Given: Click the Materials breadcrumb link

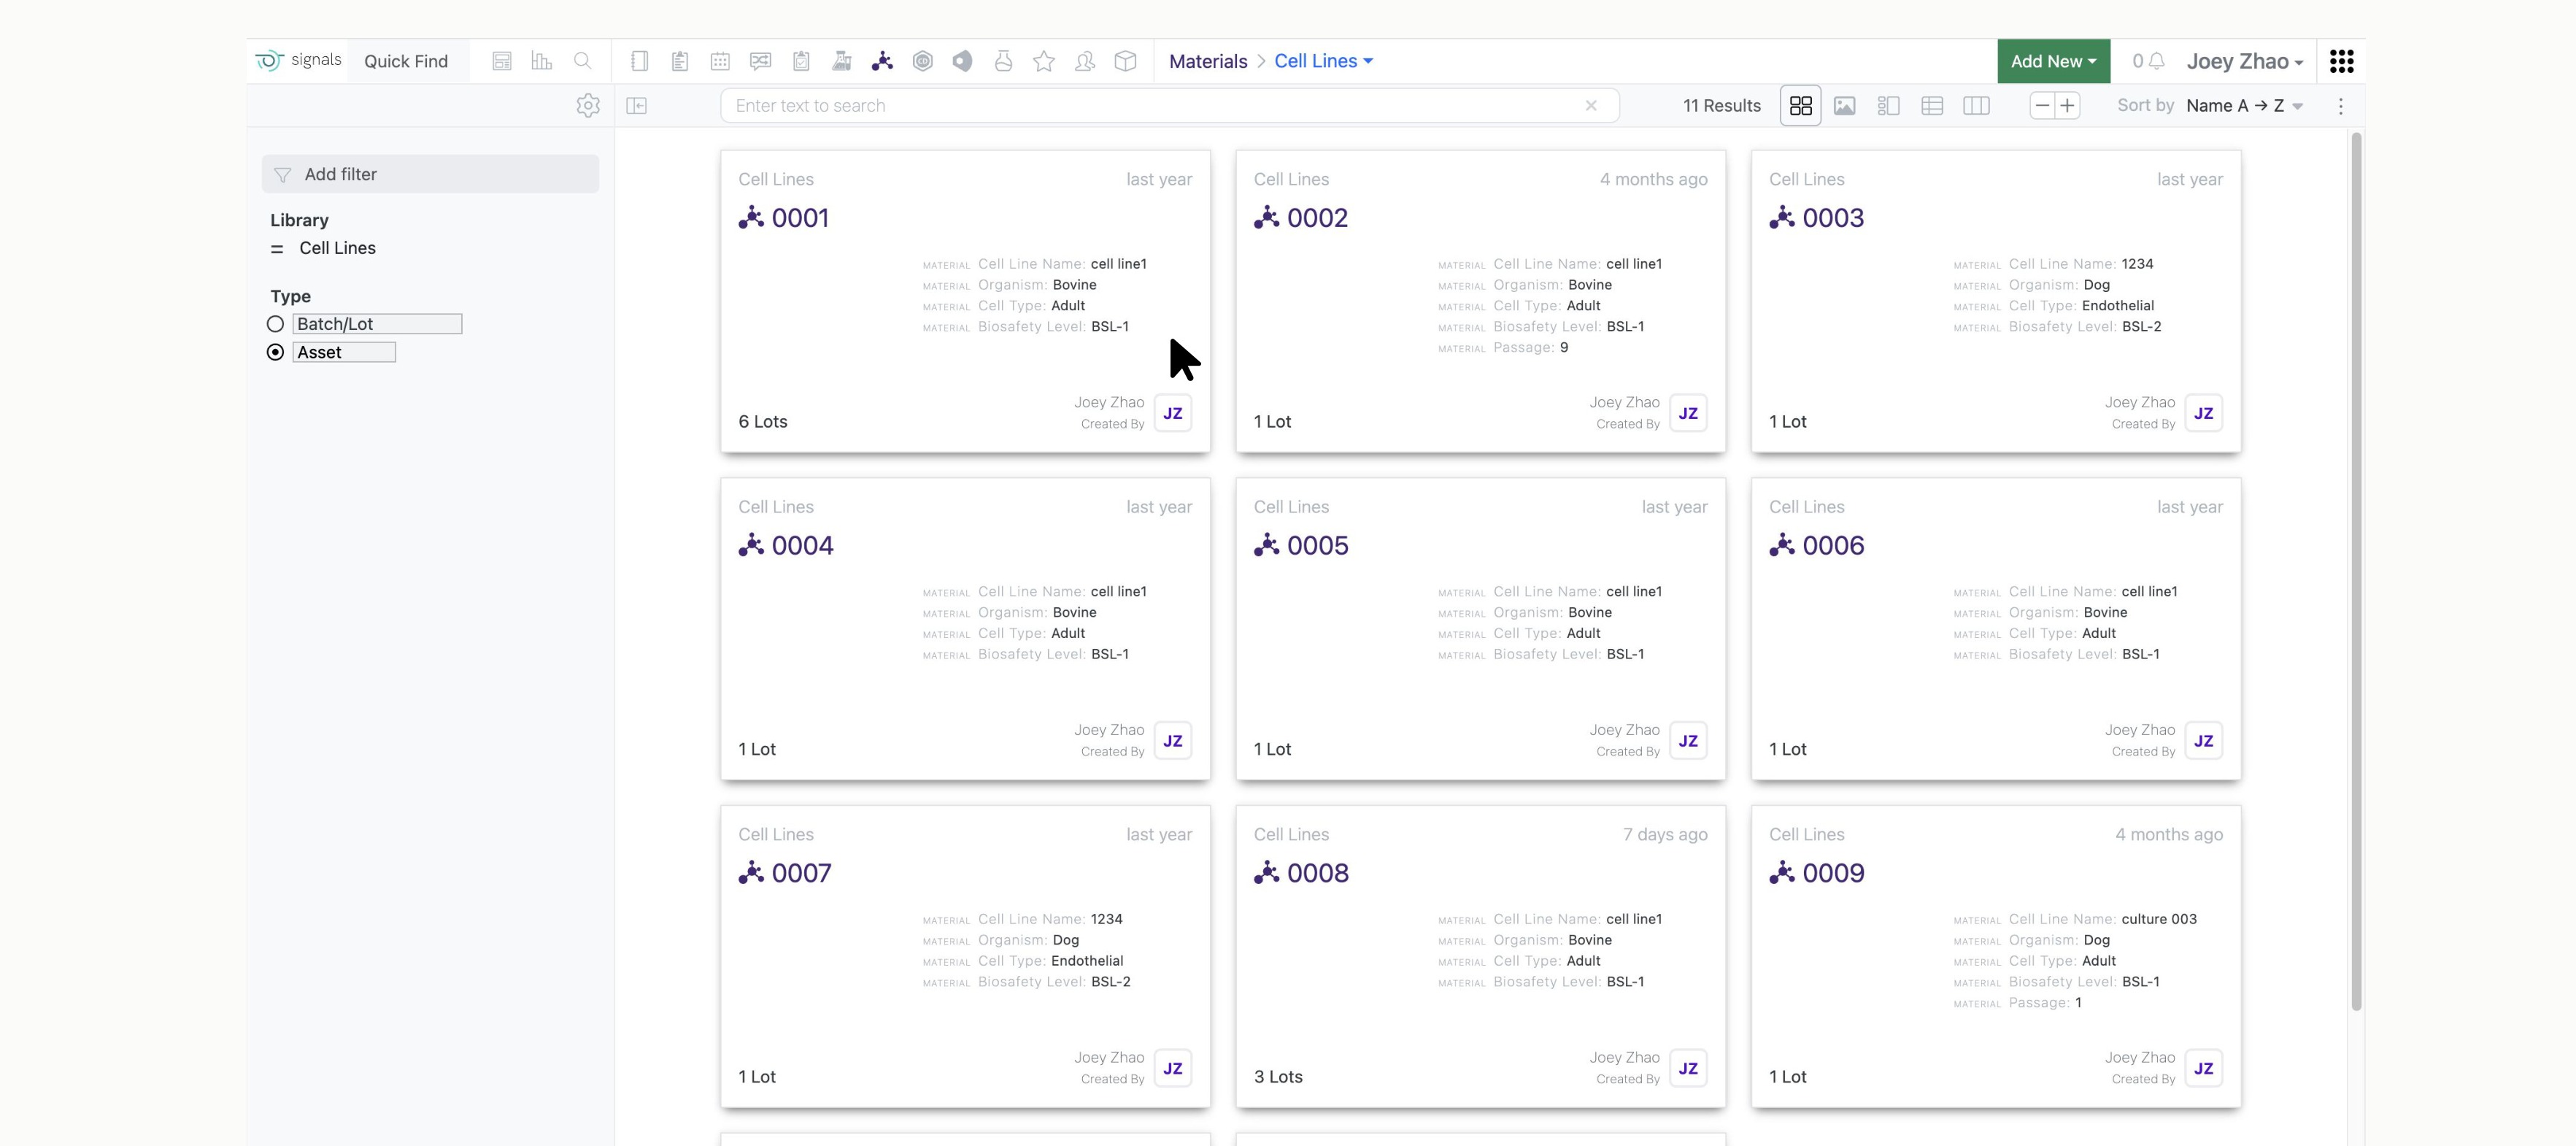Looking at the screenshot, I should click(1208, 61).
